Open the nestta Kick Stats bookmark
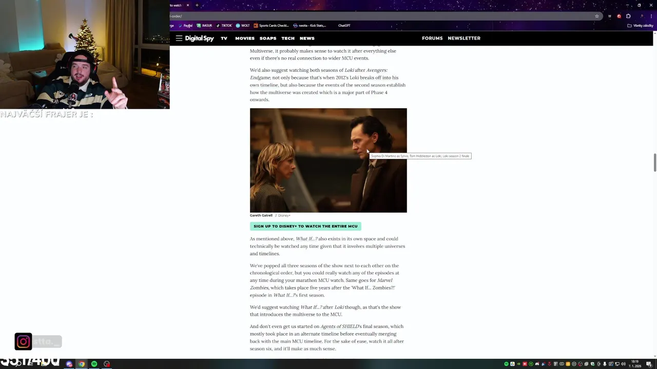Screen dimensions: 657x369 pos(310,26)
